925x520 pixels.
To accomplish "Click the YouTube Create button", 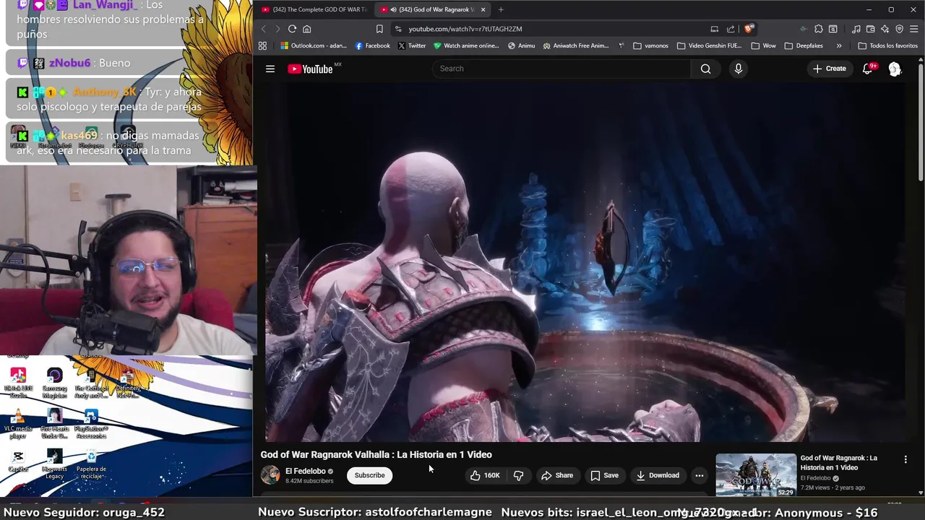I will [x=829, y=69].
